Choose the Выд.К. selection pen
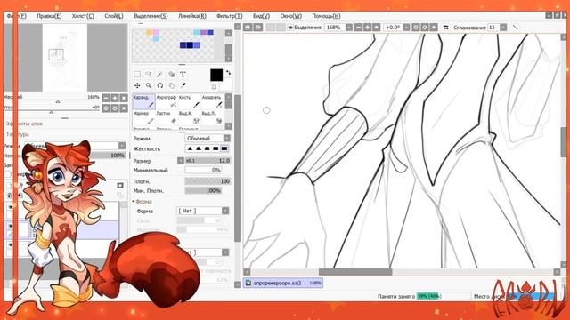Image resolution: width=570 pixels, height=320 pixels. 189,117
